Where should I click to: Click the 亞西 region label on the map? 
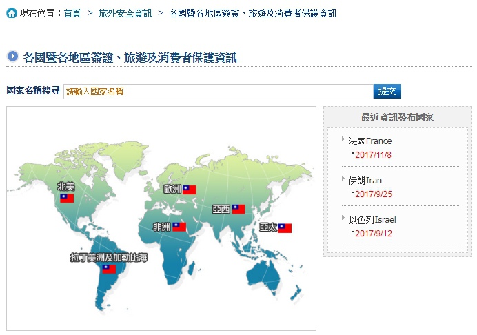tap(221, 209)
